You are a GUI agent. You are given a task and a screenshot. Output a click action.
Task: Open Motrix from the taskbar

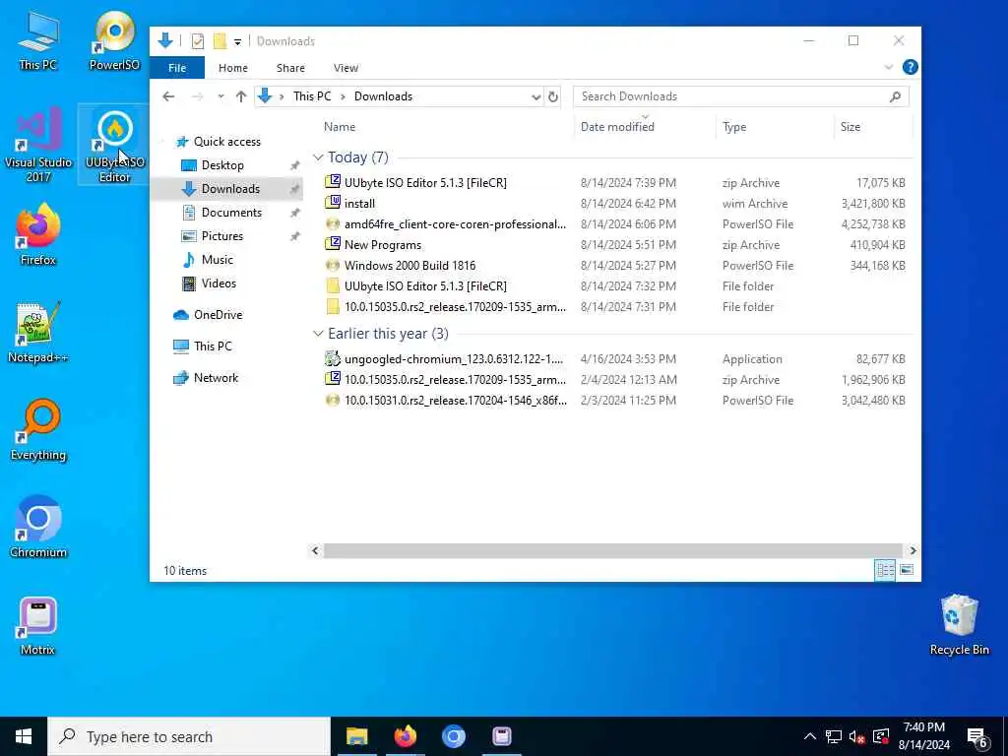click(501, 736)
